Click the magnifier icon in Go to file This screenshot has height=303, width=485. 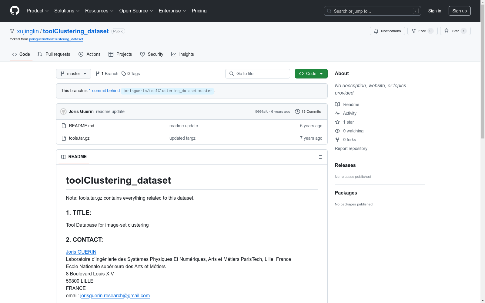(x=232, y=74)
